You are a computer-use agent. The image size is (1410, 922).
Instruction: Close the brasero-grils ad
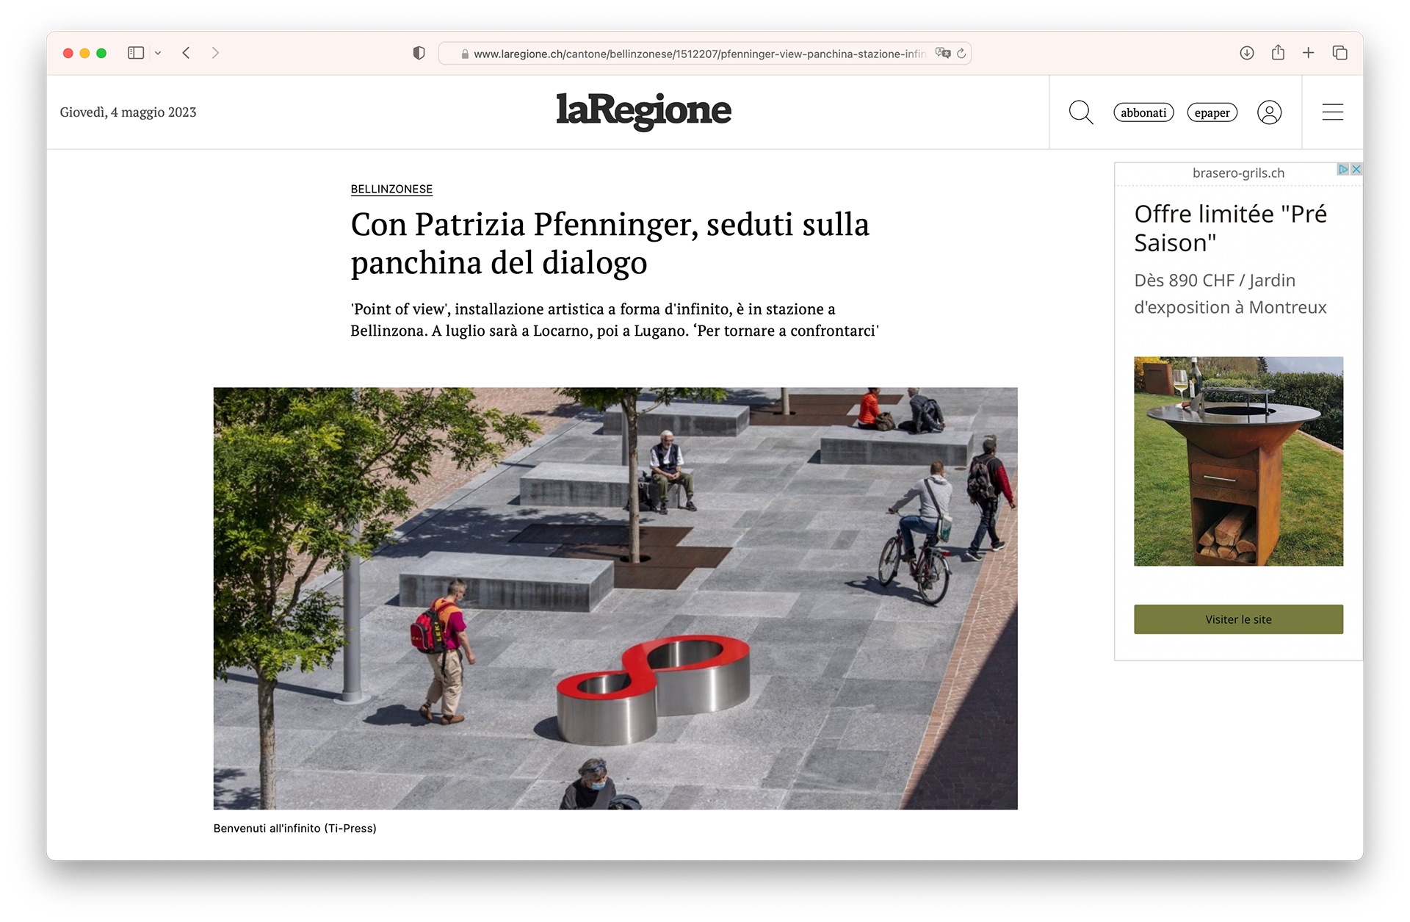[1356, 169]
